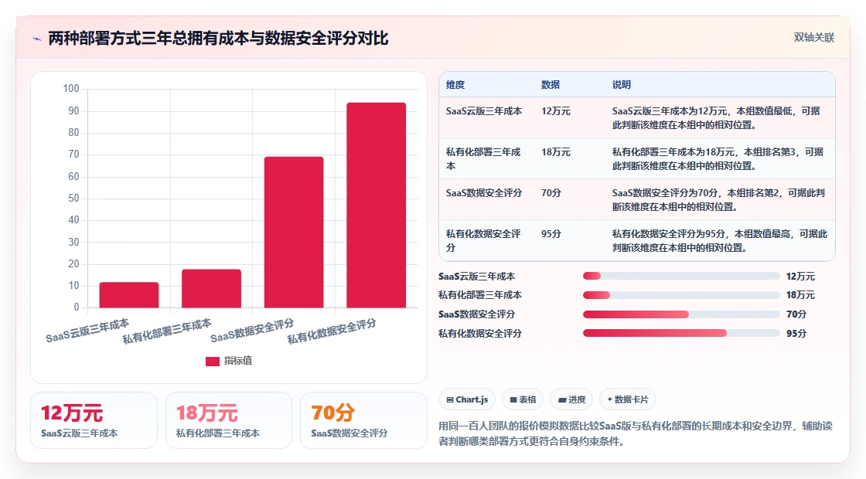The width and height of the screenshot is (866, 479).
Task: Click the icon inside Chart.js chip
Action: coord(450,399)
